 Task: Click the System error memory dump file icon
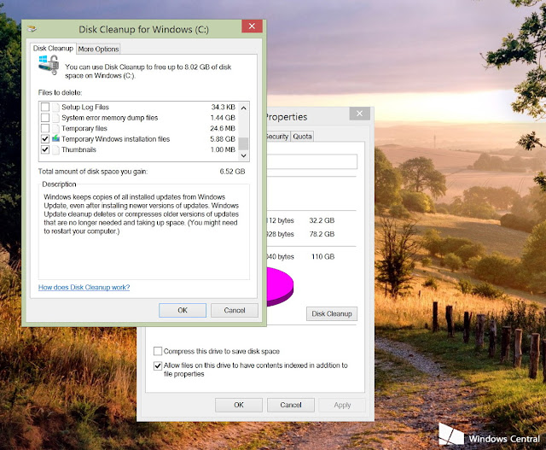click(x=55, y=118)
